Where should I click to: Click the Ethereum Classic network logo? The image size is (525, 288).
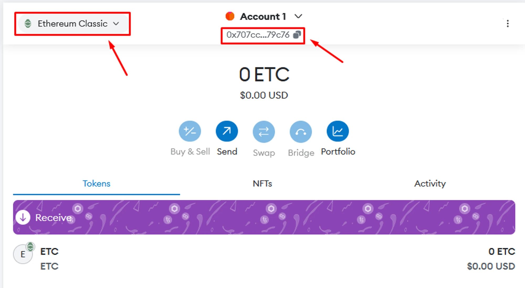pos(28,24)
